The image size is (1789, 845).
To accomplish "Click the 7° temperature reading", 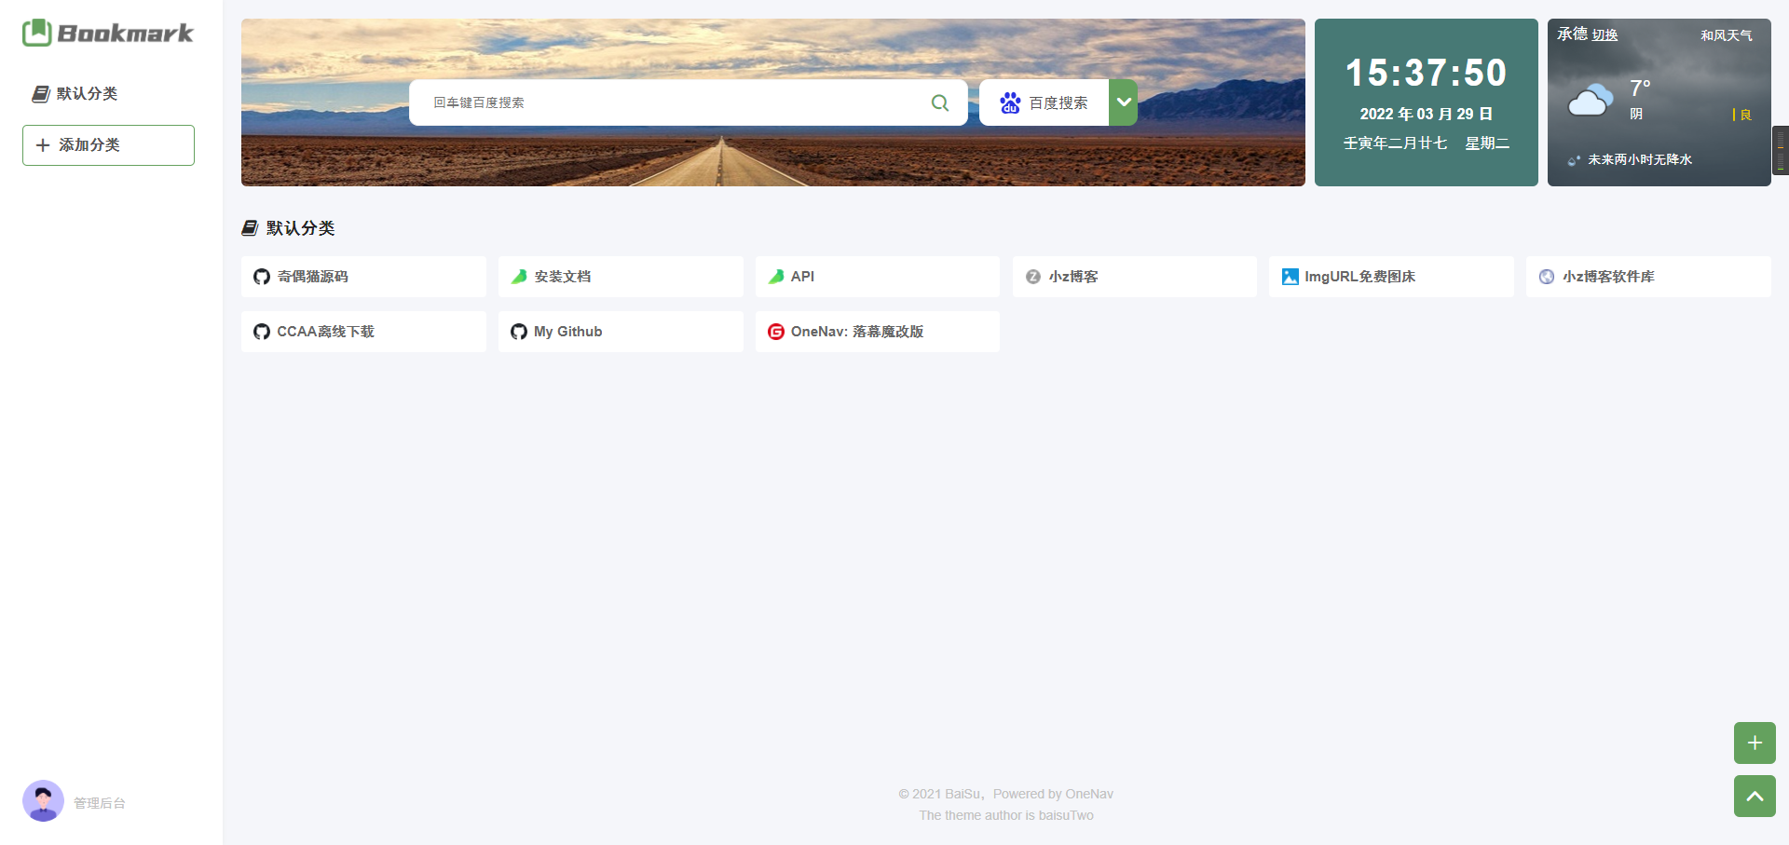I will (1640, 89).
